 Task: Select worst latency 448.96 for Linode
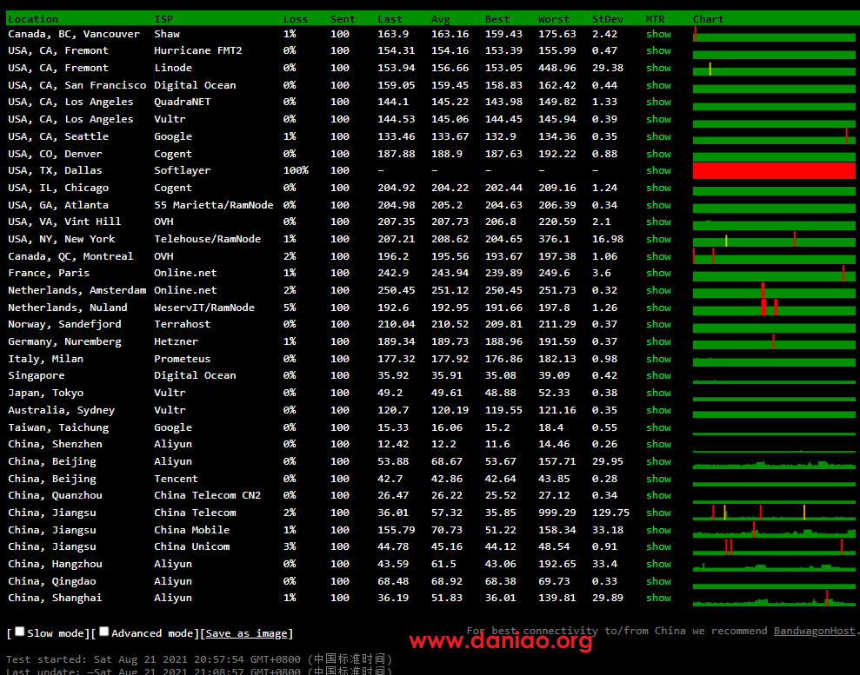(557, 68)
